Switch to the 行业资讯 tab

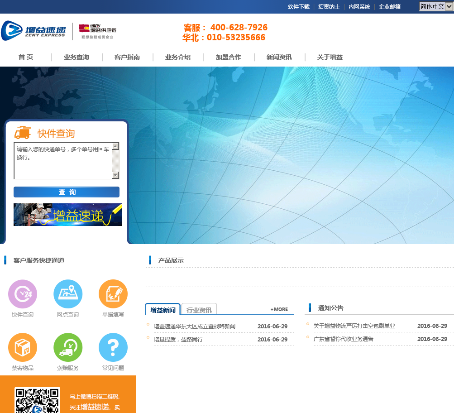(x=199, y=310)
